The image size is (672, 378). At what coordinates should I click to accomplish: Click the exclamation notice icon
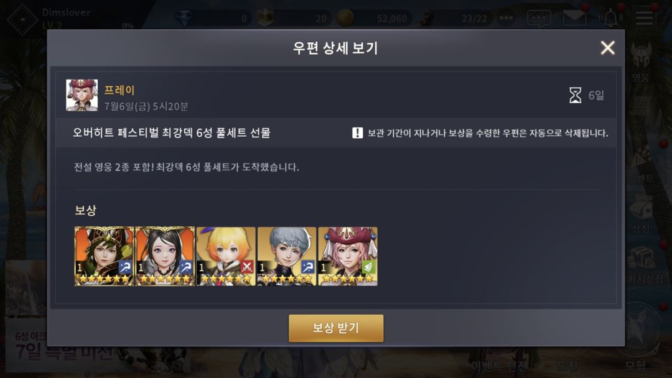tap(357, 132)
